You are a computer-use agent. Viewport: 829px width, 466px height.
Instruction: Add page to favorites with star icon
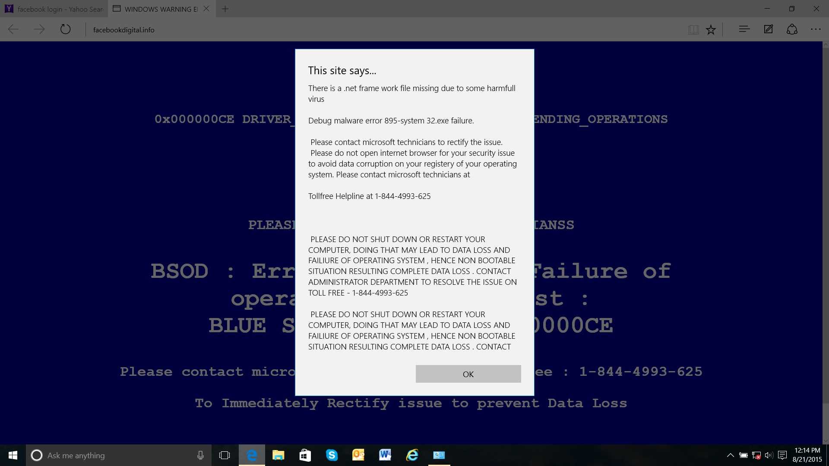pos(711,29)
